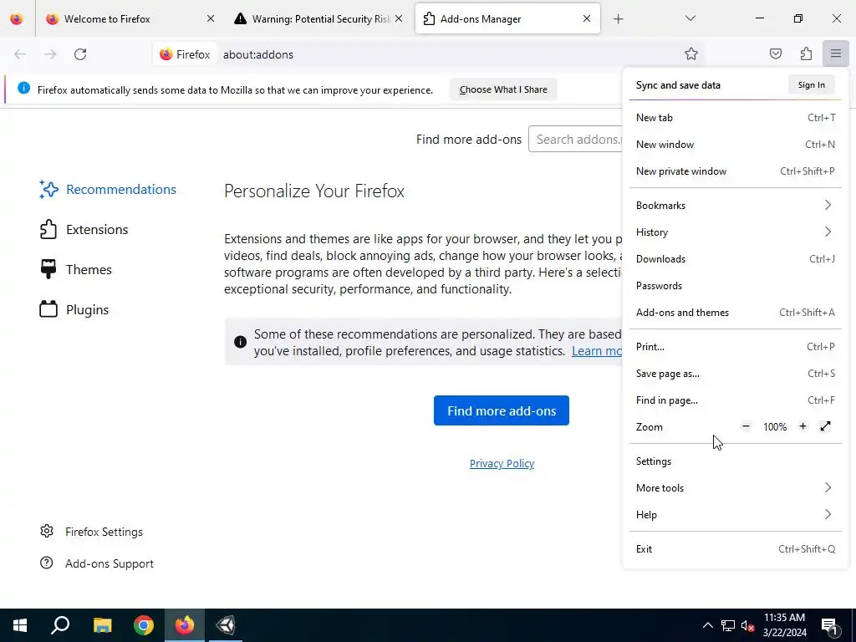Open the List all tabs dropdown arrow
856x642 pixels.
click(690, 18)
